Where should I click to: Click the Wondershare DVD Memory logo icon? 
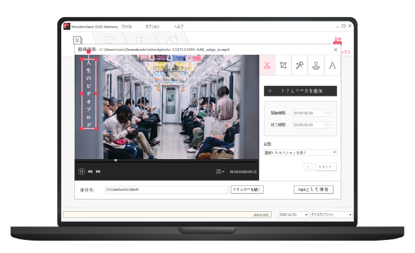(66, 27)
